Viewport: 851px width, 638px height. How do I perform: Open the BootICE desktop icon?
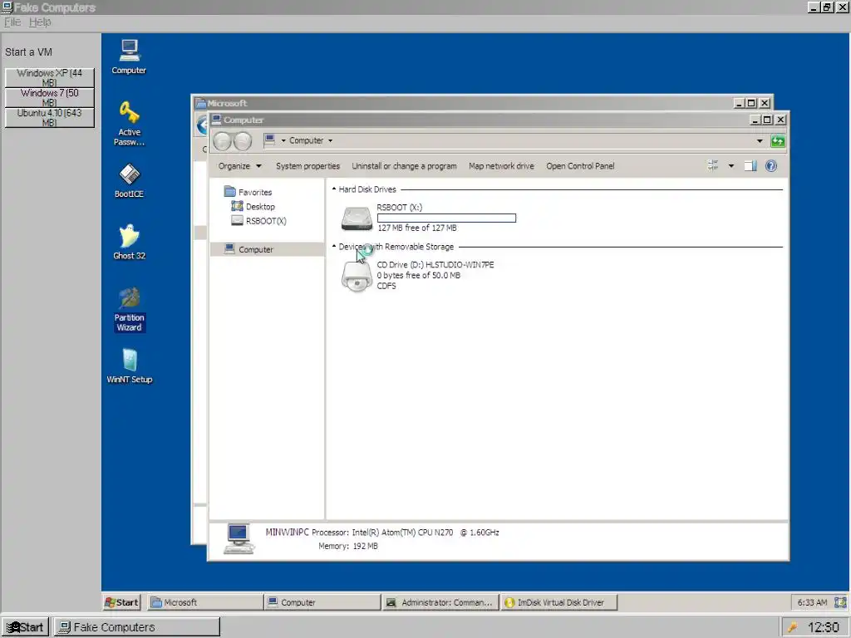[x=129, y=180]
